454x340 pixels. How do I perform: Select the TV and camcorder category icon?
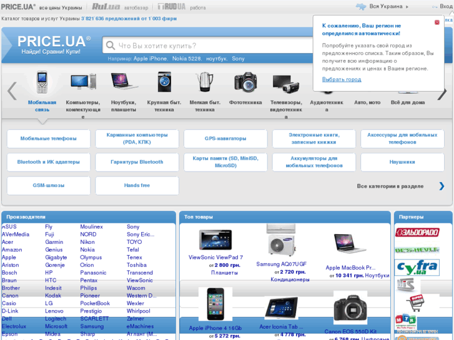click(286, 84)
